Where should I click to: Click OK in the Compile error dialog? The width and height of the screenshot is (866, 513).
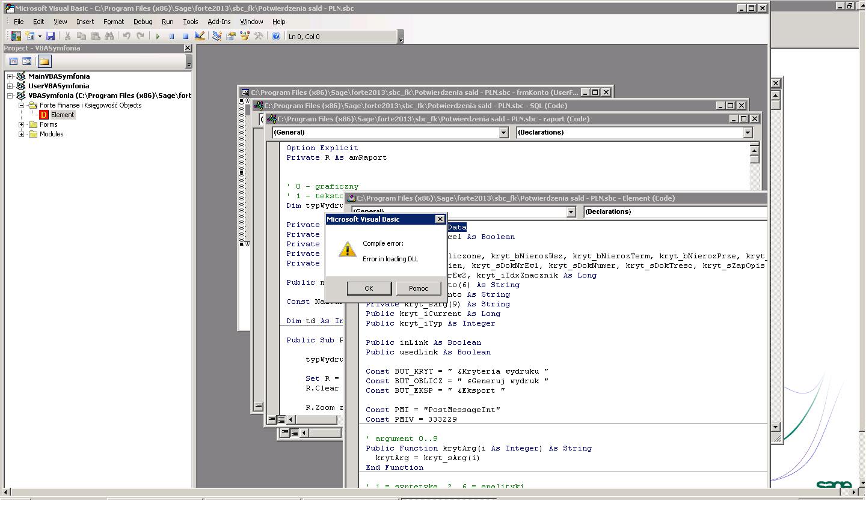click(369, 288)
